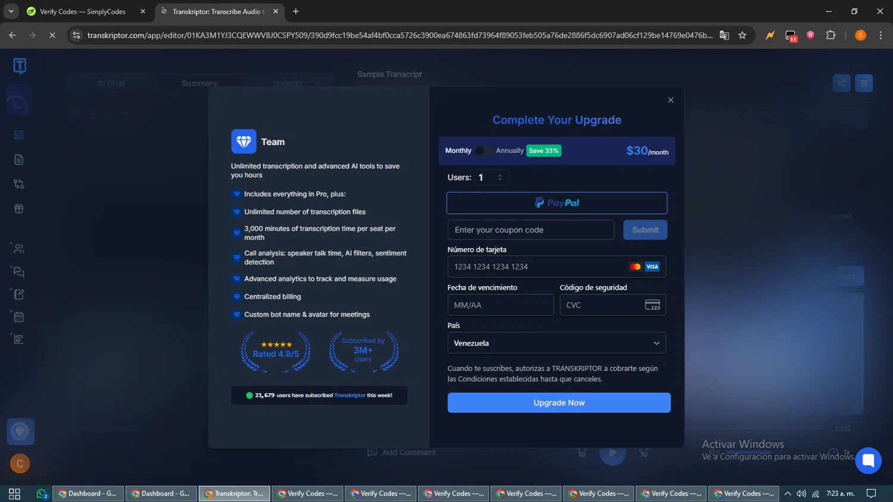Click the upgrade diamond icon in sidebar

pyautogui.click(x=20, y=431)
